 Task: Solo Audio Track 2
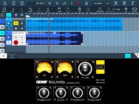(22, 37)
